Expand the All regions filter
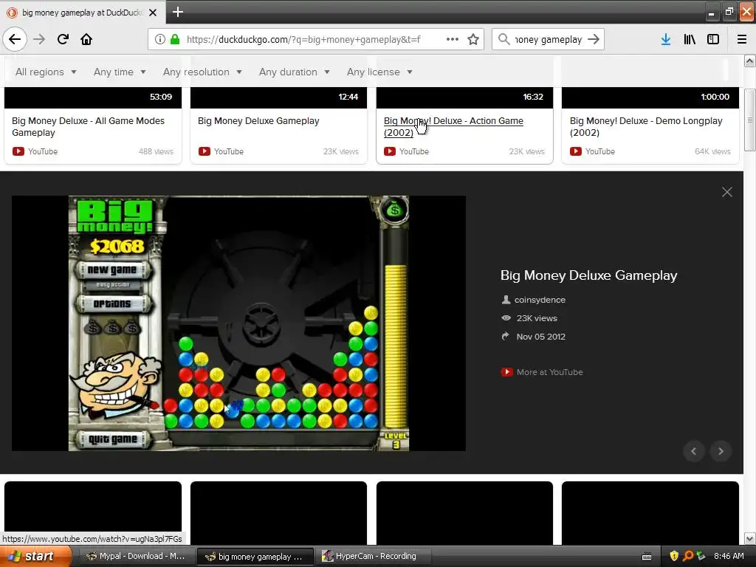This screenshot has height=567, width=756. pos(46,72)
